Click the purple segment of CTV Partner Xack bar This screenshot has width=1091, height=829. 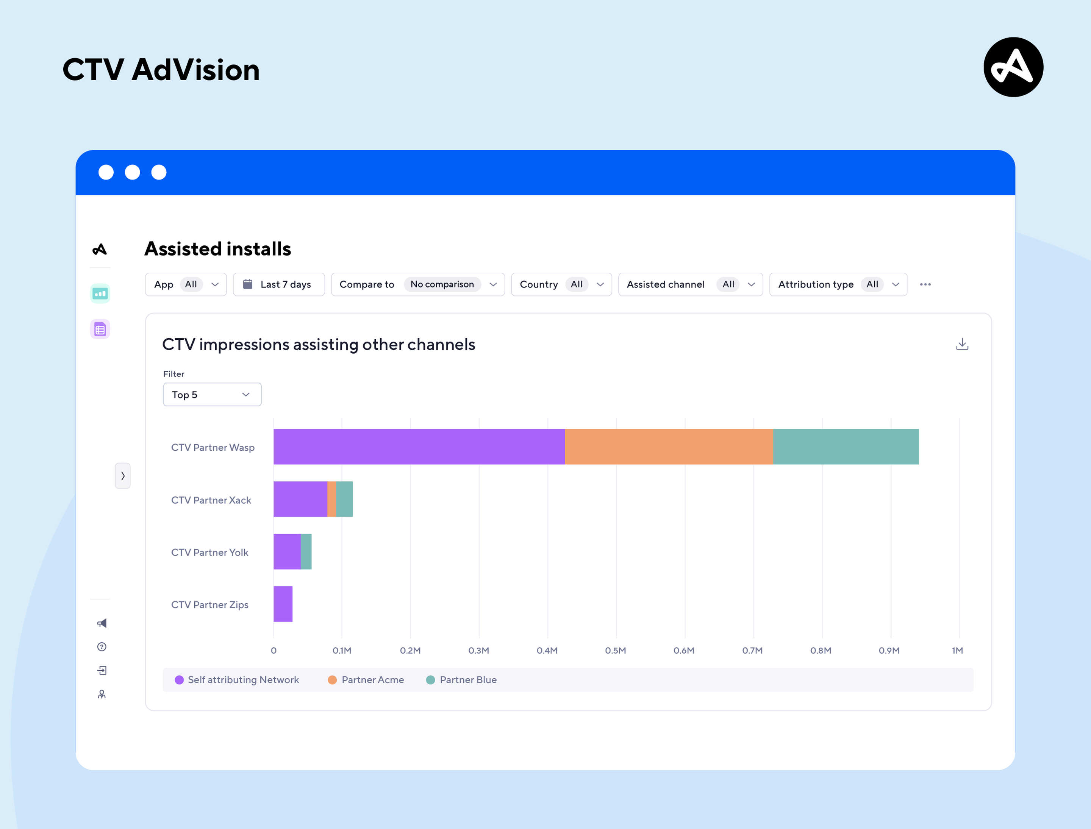(x=300, y=499)
